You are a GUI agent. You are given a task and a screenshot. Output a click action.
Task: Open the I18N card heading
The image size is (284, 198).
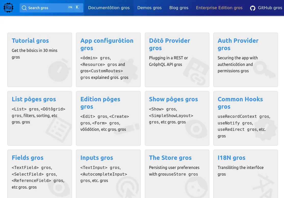[231, 158]
